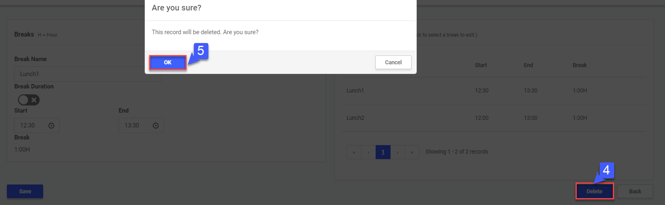This screenshot has width=665, height=205.
Task: Click the Delete button
Action: (594, 191)
